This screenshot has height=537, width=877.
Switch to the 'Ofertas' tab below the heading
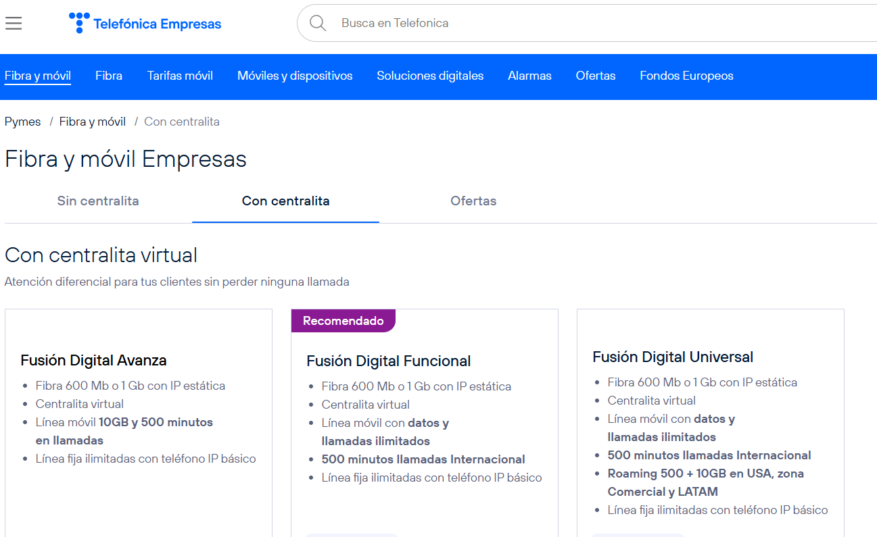click(473, 201)
